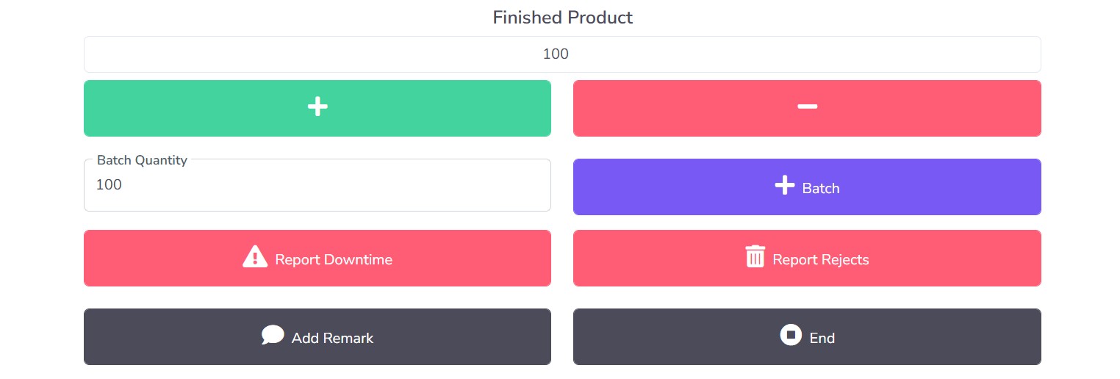Open the "Add Remark" text button

[x=332, y=338]
